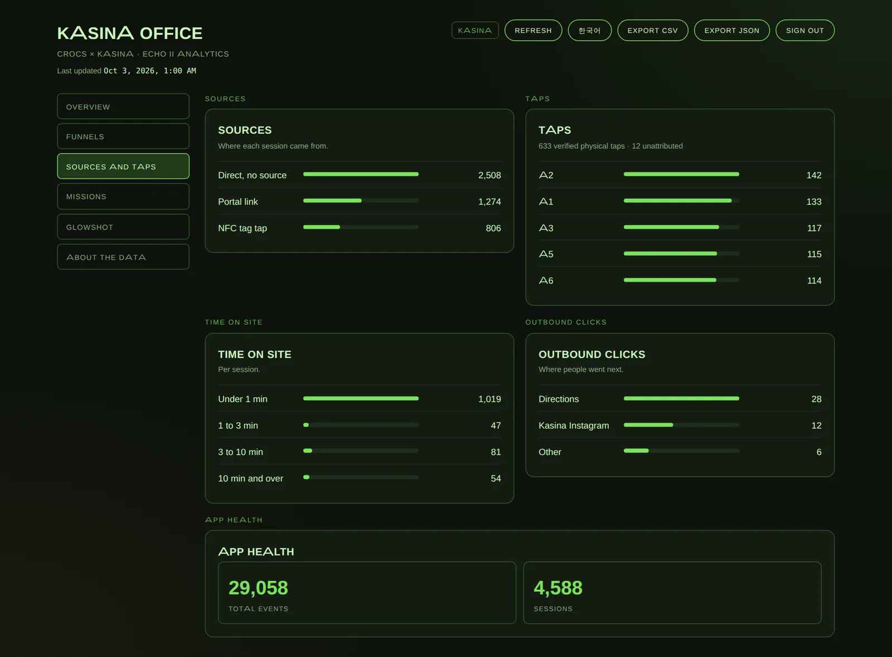Image resolution: width=892 pixels, height=657 pixels.
Task: Click the 114 tap count for A6
Action: point(814,281)
